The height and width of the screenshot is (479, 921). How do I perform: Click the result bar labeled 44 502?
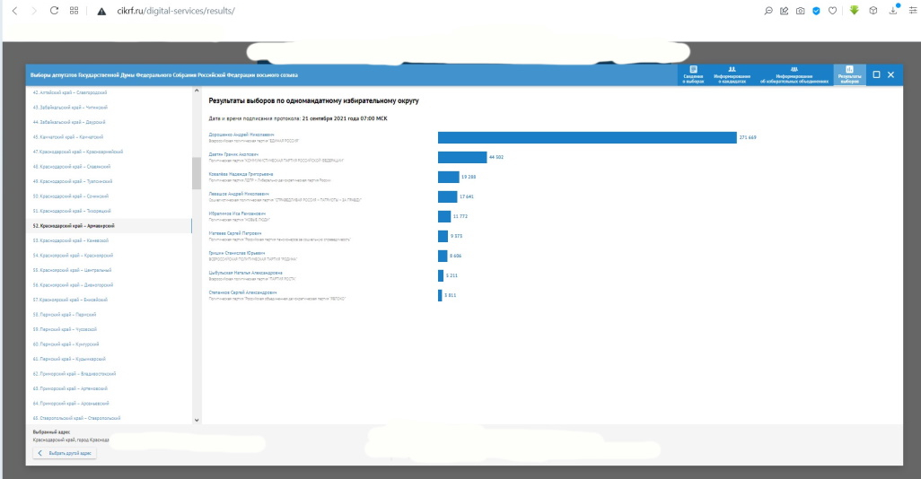(462, 157)
